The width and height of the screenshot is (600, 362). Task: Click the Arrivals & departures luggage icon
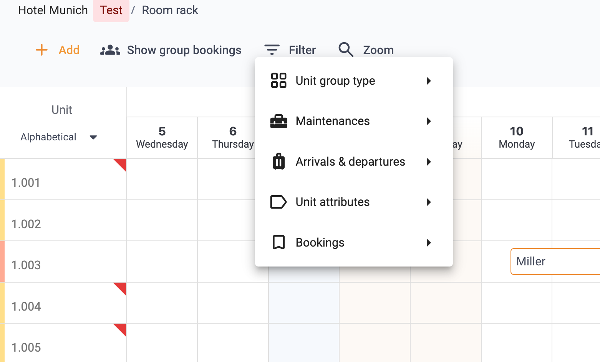(x=278, y=161)
